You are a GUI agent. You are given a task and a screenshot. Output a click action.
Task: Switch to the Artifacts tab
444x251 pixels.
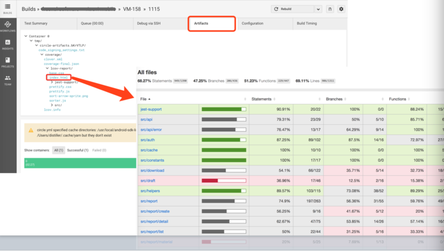pyautogui.click(x=211, y=23)
